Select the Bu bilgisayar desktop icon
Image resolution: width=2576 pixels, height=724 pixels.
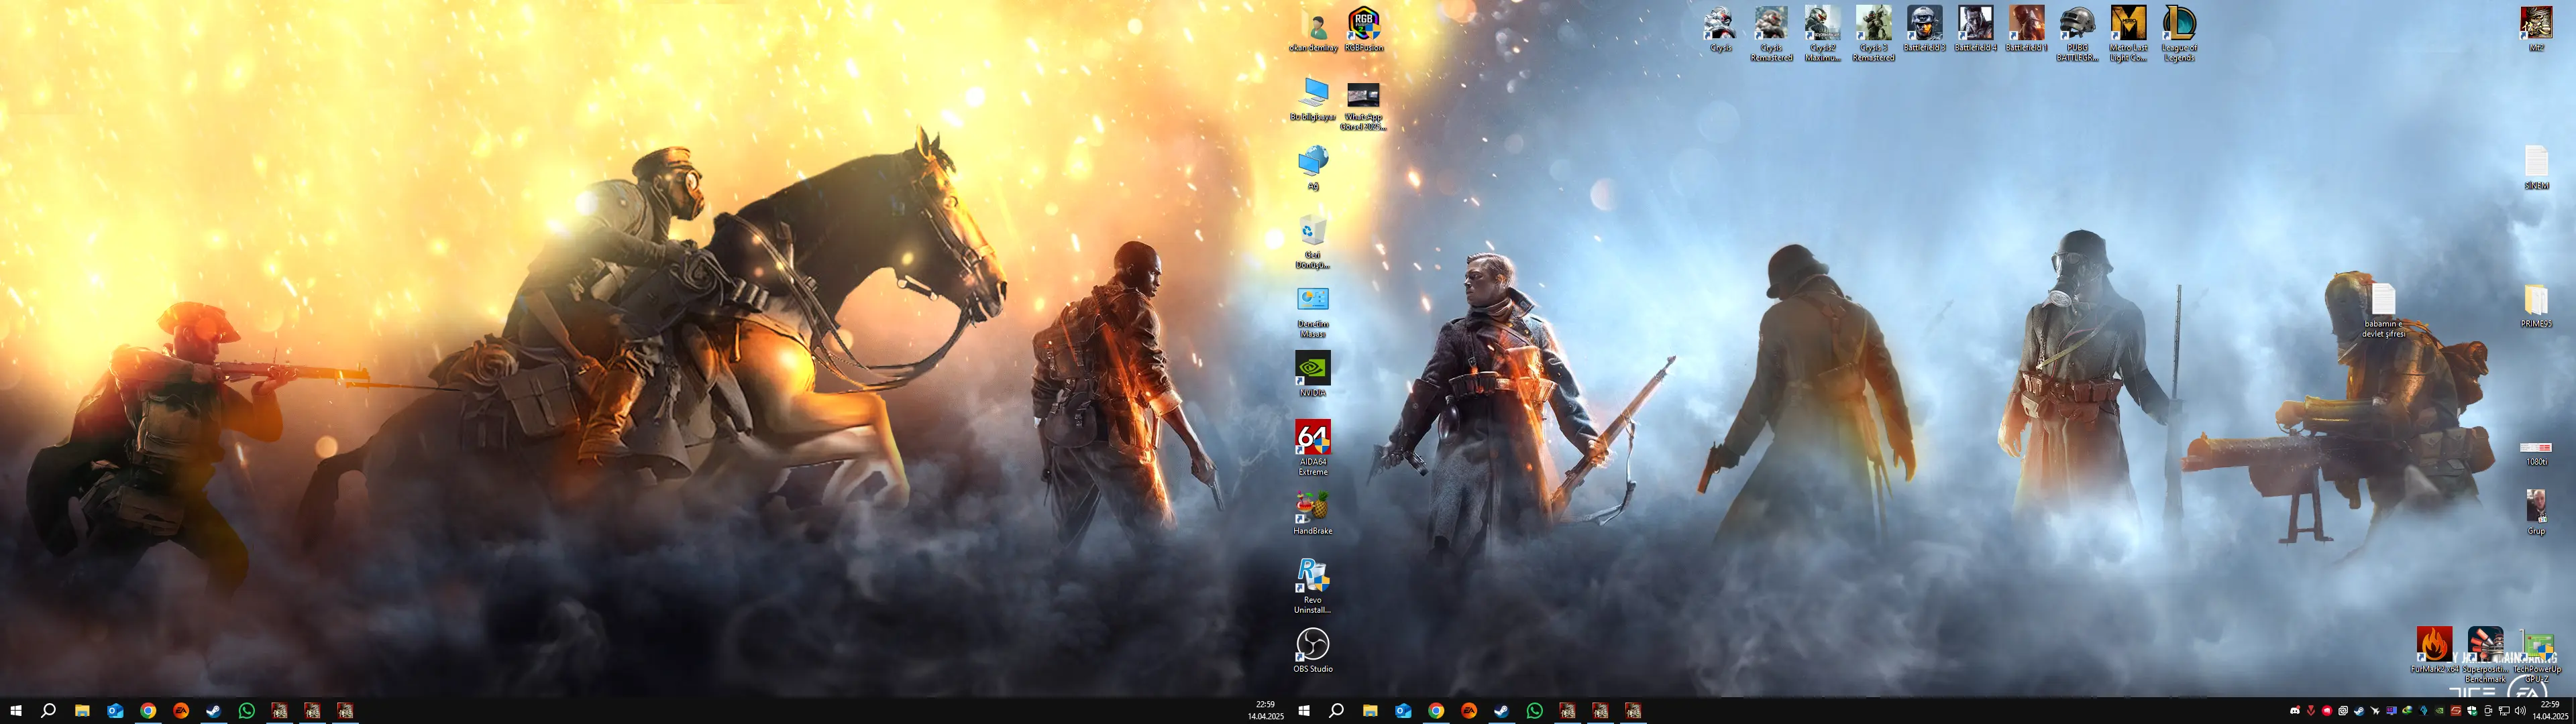(x=1313, y=98)
